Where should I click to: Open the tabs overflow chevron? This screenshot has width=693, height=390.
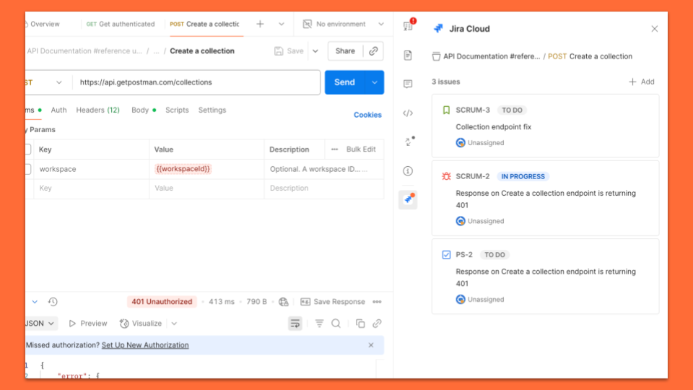tap(281, 24)
